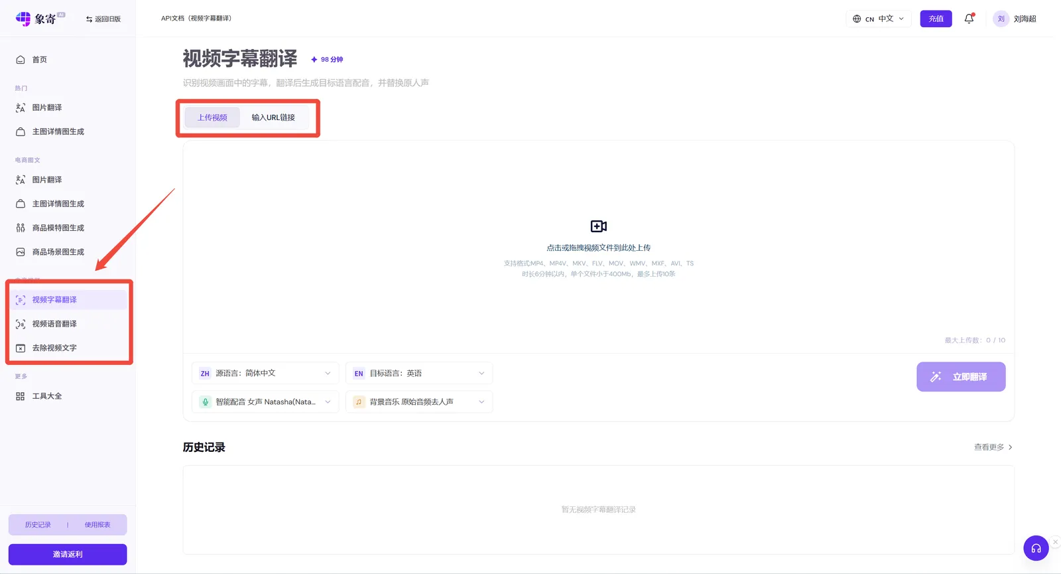The width and height of the screenshot is (1061, 574).
Task: Open 历史记录 at sidebar bottom
Action: click(38, 525)
